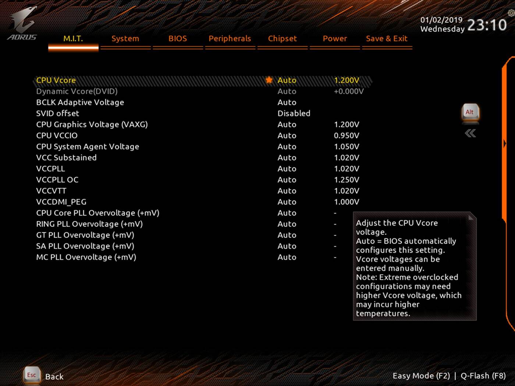This screenshot has width=515, height=386.
Task: Open the CPU Vcore value selector
Action: [287, 80]
